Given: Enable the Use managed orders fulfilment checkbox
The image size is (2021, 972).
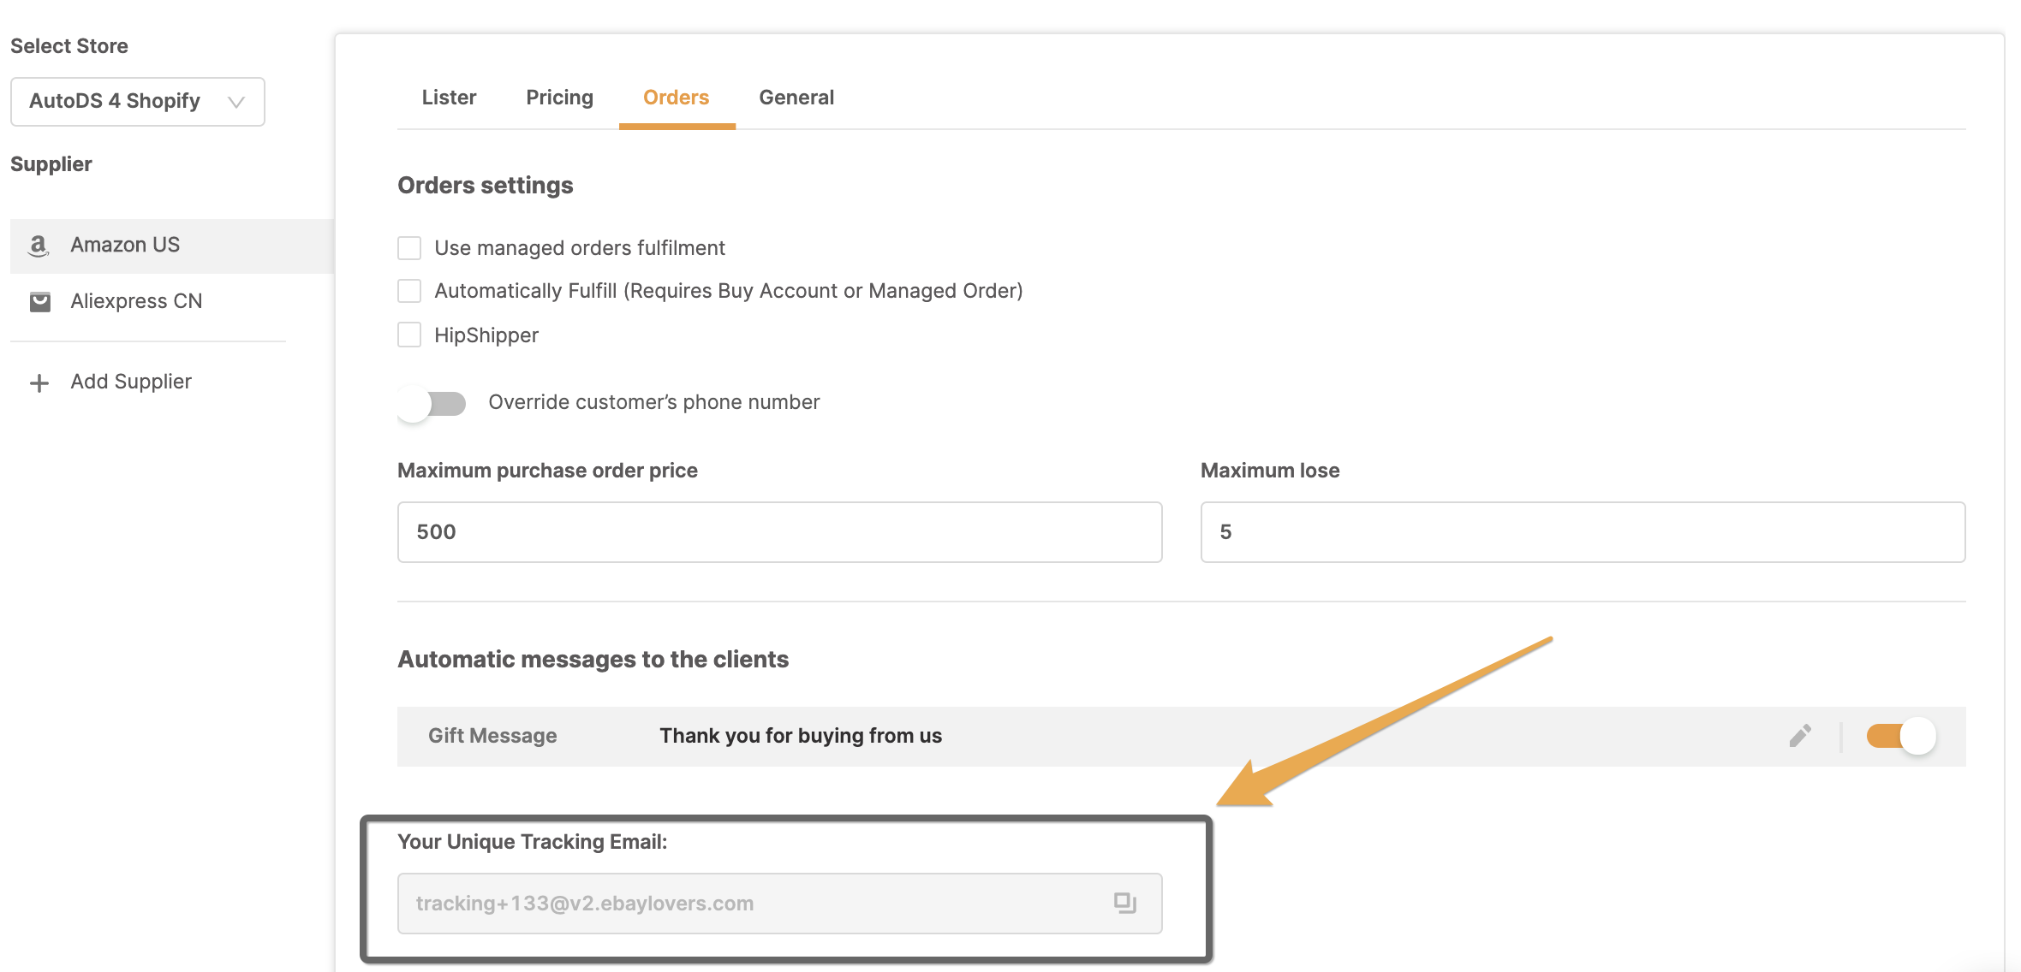Looking at the screenshot, I should tap(409, 248).
